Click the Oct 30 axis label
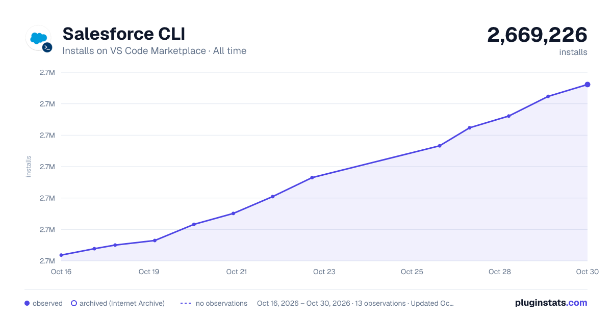The height and width of the screenshot is (321, 612). (x=586, y=272)
